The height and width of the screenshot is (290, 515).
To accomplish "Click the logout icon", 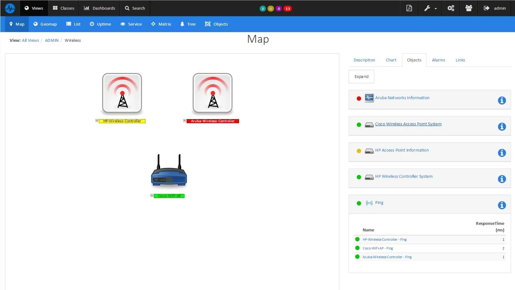I will tap(486, 8).
